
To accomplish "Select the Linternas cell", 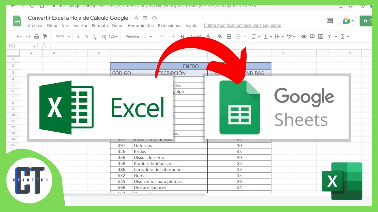I will (x=170, y=145).
